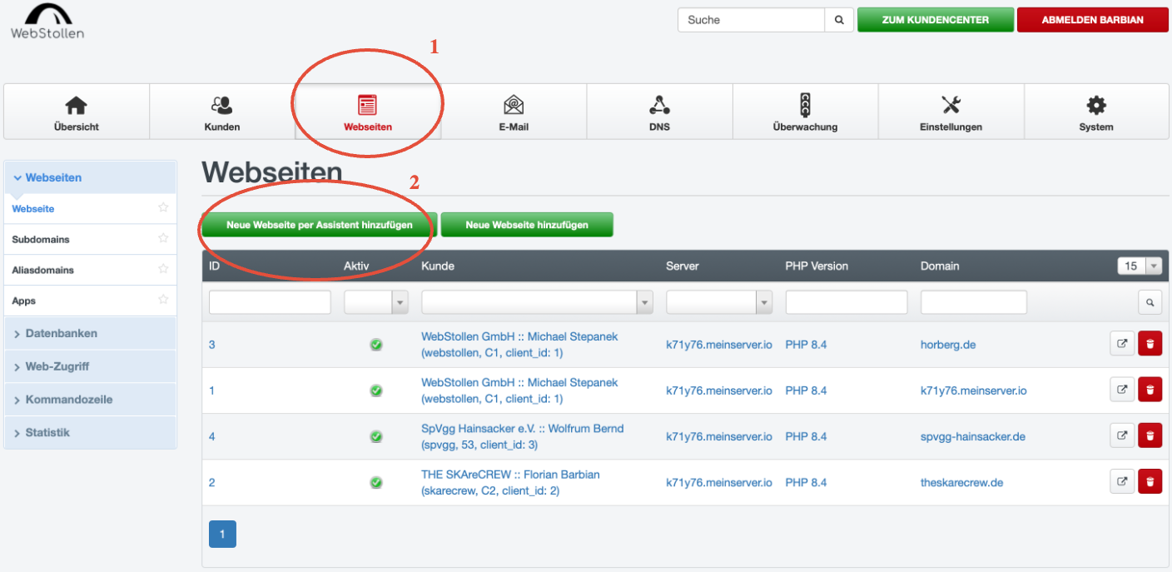The width and height of the screenshot is (1172, 572).
Task: Star the Aliasdomains sidebar entry as favorite
Action: (x=163, y=270)
